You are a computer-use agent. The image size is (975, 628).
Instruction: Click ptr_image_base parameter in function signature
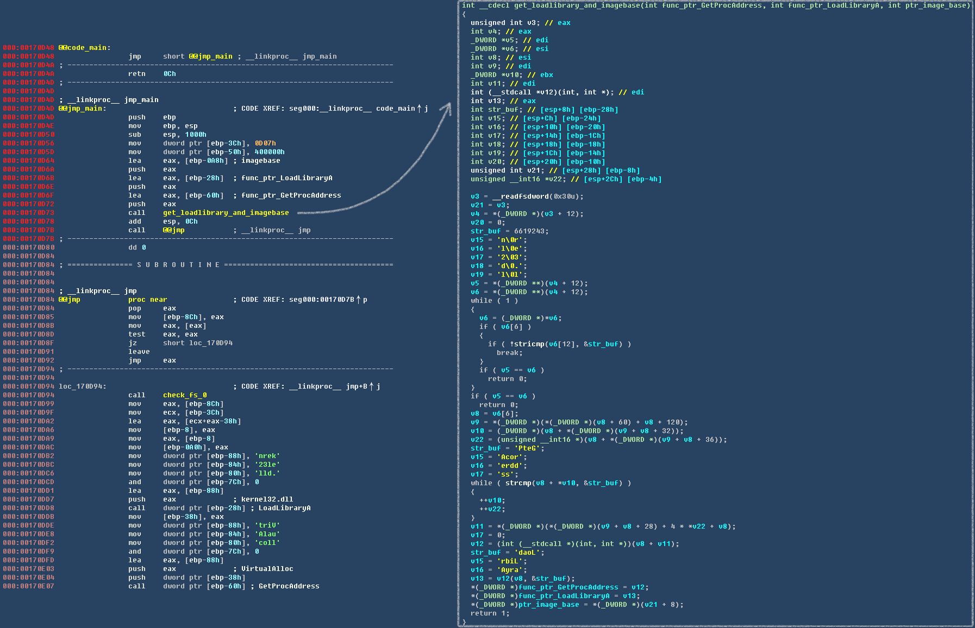tap(937, 5)
